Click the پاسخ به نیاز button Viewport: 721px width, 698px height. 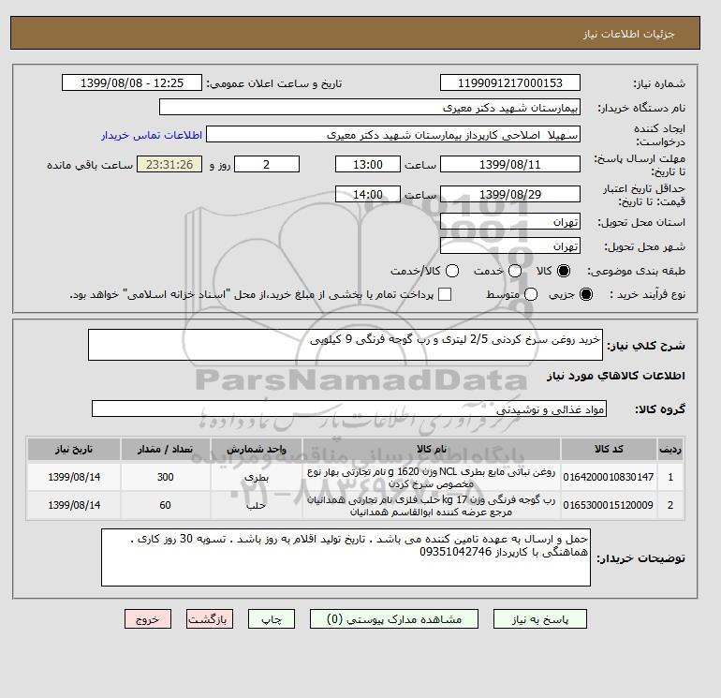tap(540, 619)
